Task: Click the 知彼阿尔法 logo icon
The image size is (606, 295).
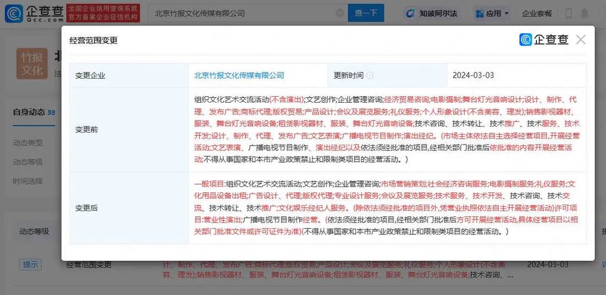Action: (x=410, y=14)
